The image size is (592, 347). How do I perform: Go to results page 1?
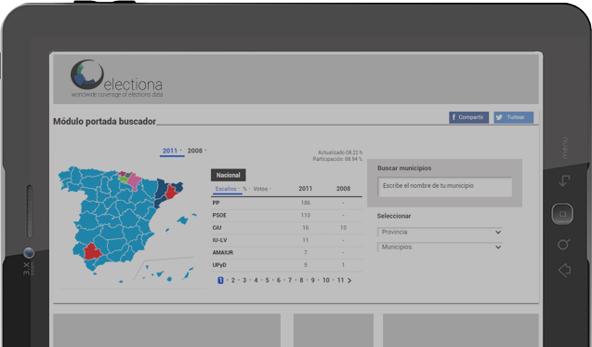point(220,280)
